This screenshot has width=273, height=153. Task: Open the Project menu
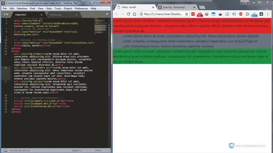point(68,8)
